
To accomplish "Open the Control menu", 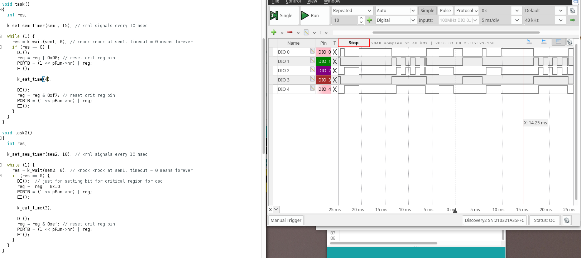I will (x=293, y=2).
